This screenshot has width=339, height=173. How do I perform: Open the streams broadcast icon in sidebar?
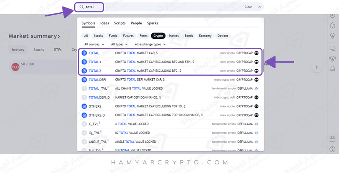tap(332, 58)
